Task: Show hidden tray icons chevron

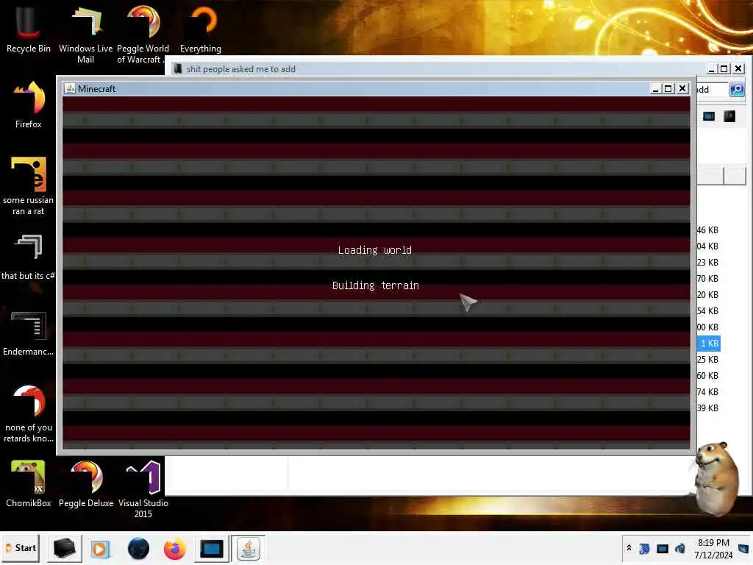Action: coord(629,547)
